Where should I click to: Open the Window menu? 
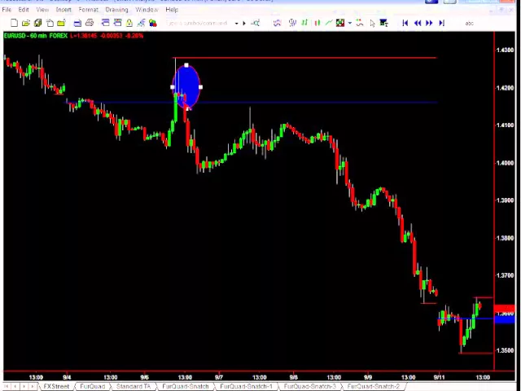pos(147,10)
